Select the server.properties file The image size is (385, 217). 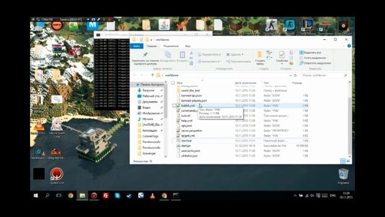(x=191, y=131)
